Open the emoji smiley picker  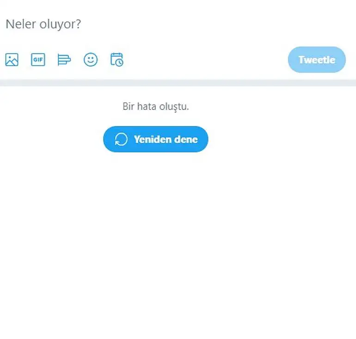coord(91,60)
